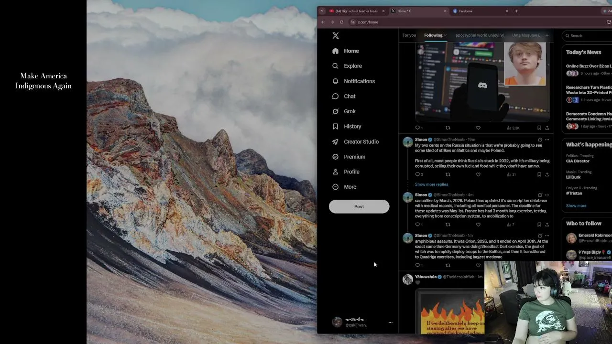Viewport: 612px width, 344px height.
Task: Switch to the Facebook browser tab
Action: pyautogui.click(x=480, y=11)
